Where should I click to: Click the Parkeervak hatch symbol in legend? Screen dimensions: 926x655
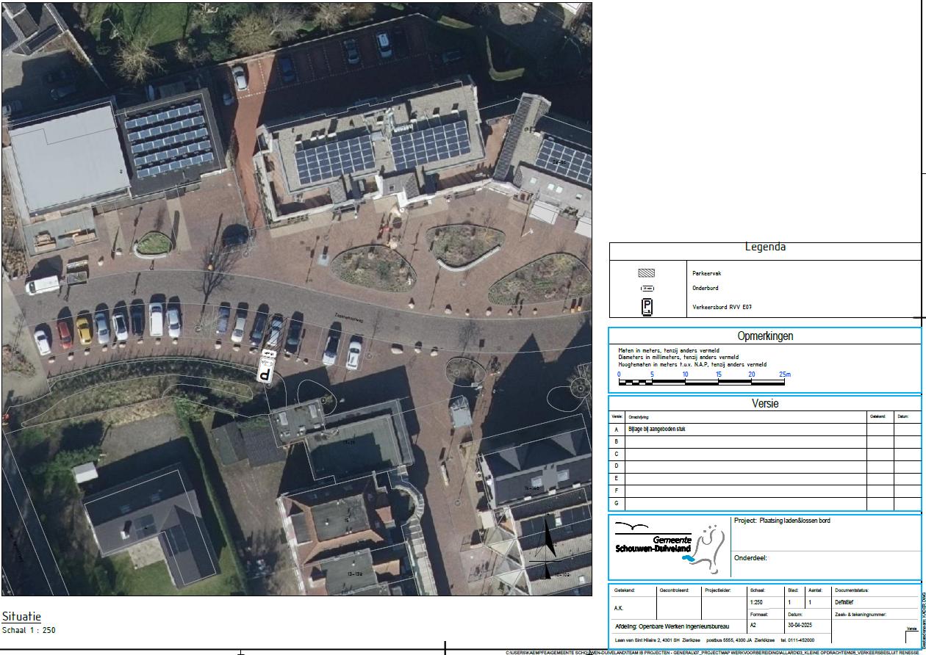pos(646,273)
